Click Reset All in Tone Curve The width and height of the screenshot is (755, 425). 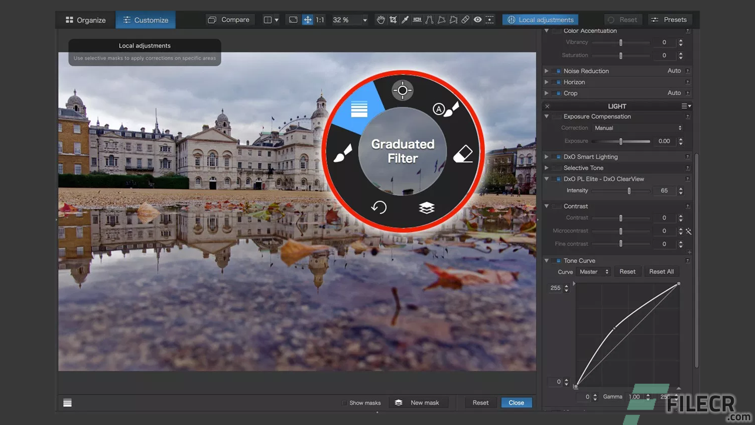click(661, 272)
